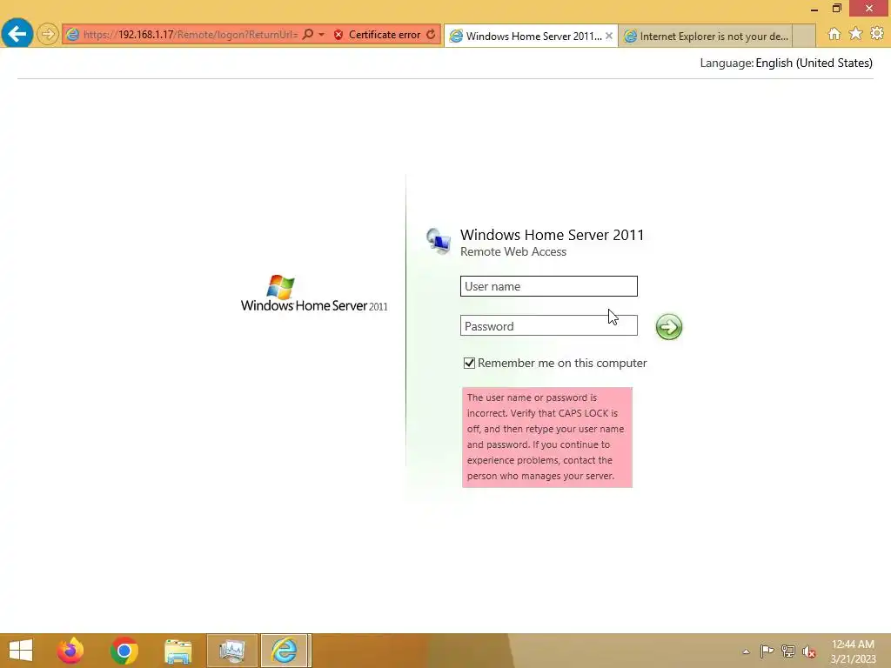Image resolution: width=891 pixels, height=668 pixels.
Task: Open the Tools gear menu
Action: [x=877, y=34]
